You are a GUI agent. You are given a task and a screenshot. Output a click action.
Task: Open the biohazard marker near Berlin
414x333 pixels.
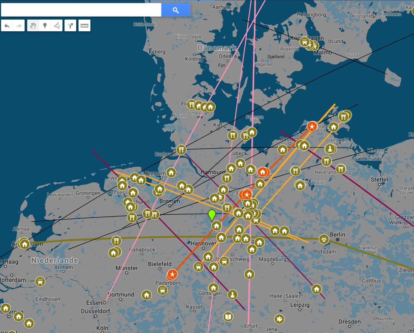[323, 239]
